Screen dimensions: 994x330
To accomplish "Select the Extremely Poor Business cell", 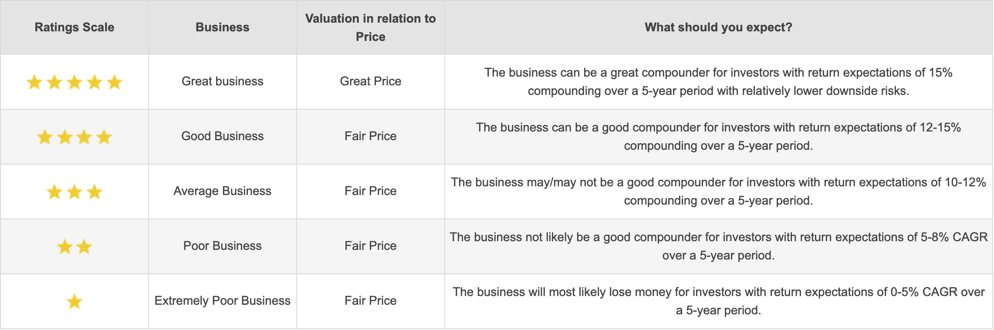I will (223, 301).
